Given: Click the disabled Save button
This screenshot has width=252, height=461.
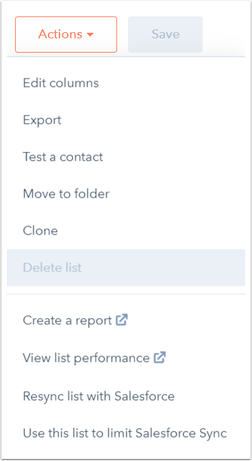Looking at the screenshot, I should [x=165, y=34].
